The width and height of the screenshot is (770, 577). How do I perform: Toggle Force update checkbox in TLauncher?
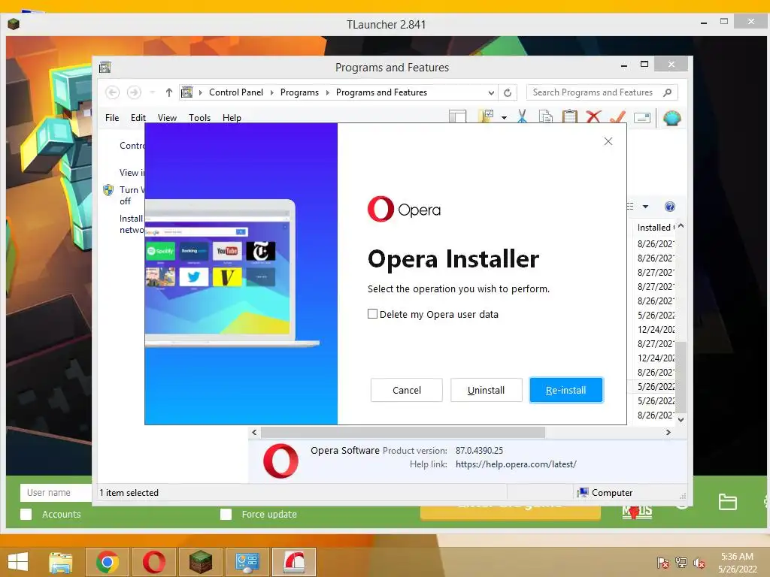tap(226, 514)
